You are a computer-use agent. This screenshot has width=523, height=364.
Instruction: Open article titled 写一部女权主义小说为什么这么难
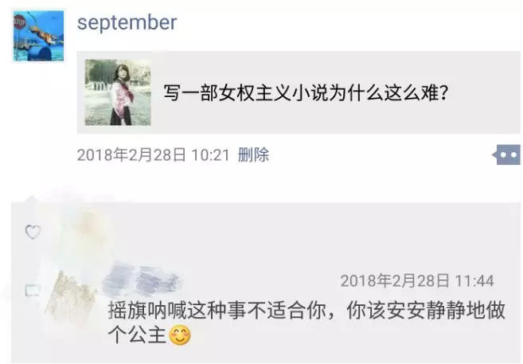pyautogui.click(x=305, y=92)
